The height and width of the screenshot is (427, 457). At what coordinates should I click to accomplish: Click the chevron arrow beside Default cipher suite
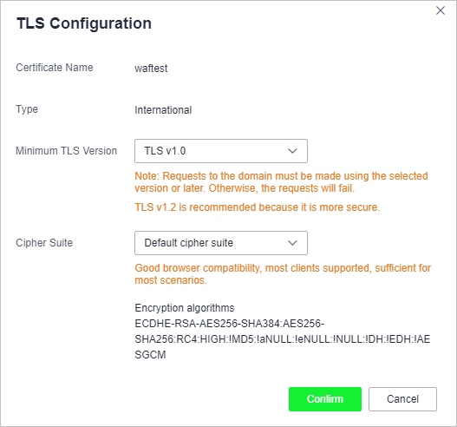pos(292,243)
